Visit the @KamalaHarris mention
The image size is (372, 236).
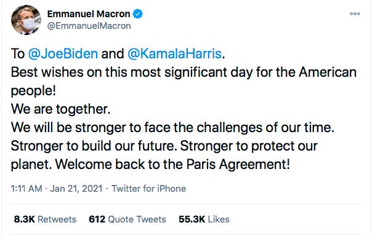[x=174, y=53]
